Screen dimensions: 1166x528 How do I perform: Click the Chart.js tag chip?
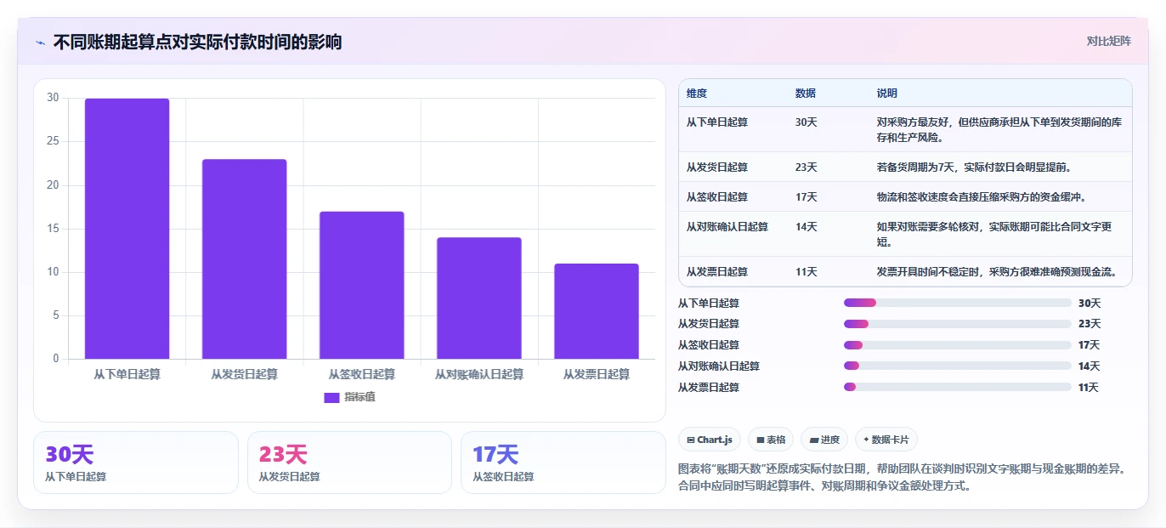710,440
